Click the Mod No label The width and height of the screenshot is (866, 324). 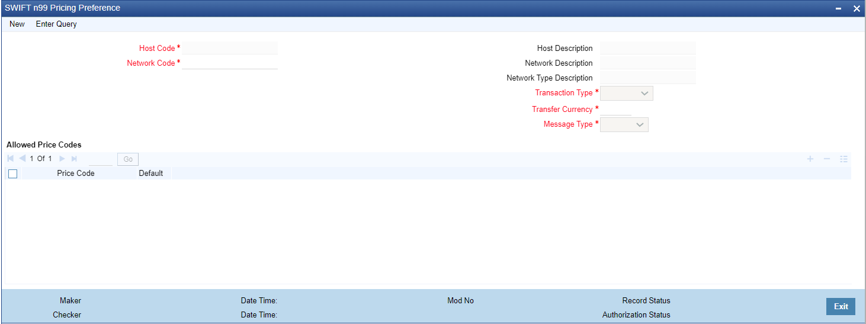point(460,301)
